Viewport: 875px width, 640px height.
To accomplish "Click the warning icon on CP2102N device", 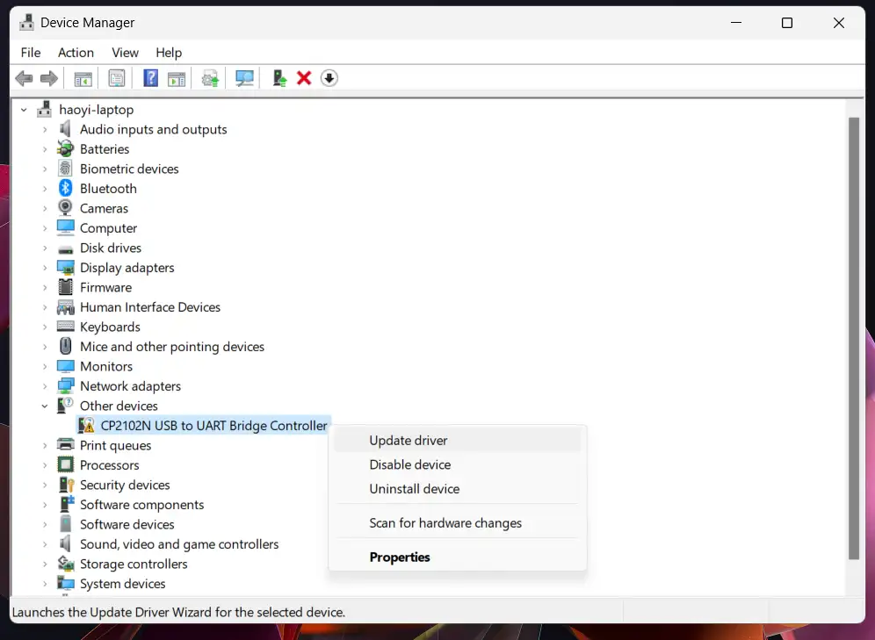I will [88, 426].
